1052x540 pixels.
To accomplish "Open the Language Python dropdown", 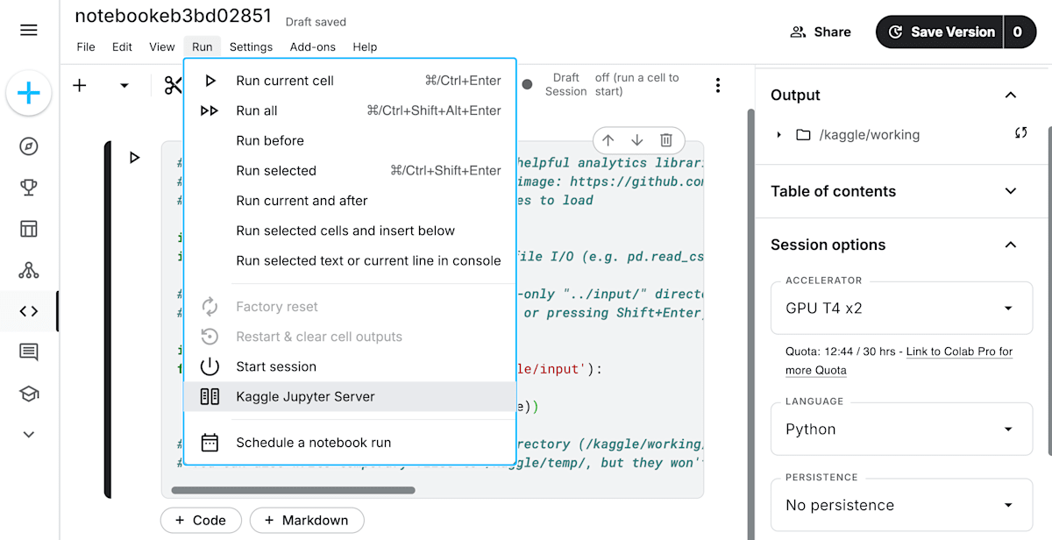I will [901, 429].
